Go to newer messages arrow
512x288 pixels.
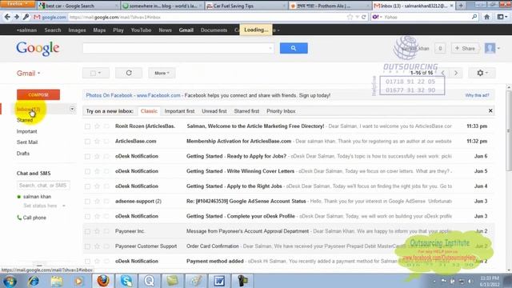(442, 73)
